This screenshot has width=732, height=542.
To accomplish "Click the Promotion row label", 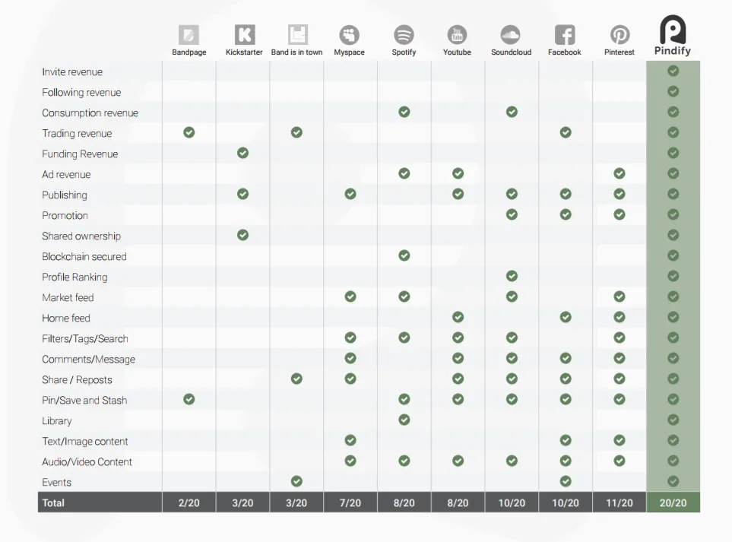I will point(65,216).
